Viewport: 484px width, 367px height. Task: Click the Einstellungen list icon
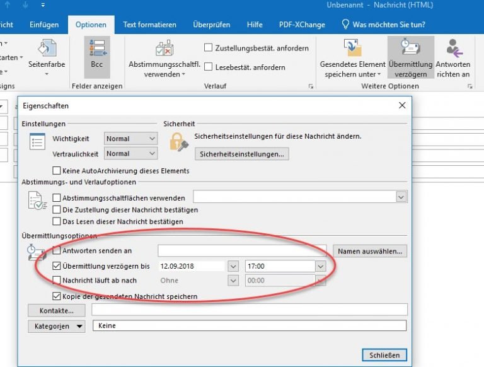(x=37, y=141)
